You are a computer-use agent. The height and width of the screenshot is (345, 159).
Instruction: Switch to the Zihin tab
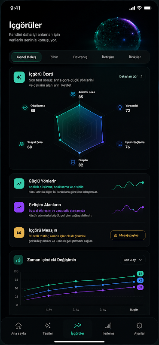click(x=54, y=57)
